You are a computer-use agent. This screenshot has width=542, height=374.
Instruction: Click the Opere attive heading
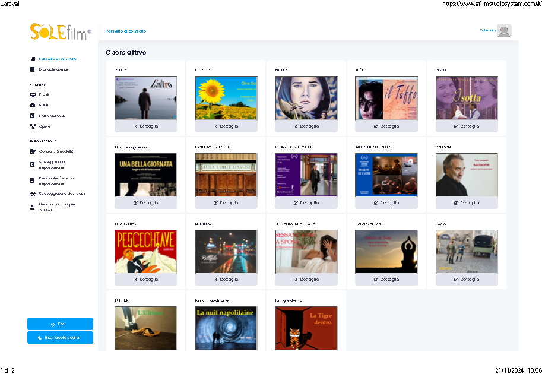[x=126, y=53]
